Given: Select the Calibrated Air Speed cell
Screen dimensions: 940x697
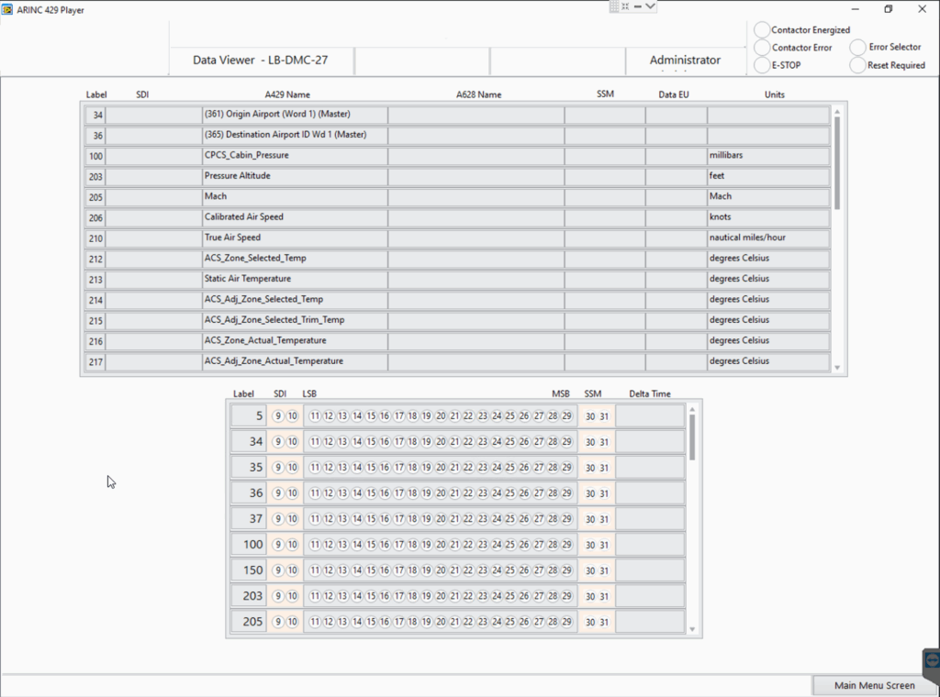Looking at the screenshot, I should click(295, 218).
